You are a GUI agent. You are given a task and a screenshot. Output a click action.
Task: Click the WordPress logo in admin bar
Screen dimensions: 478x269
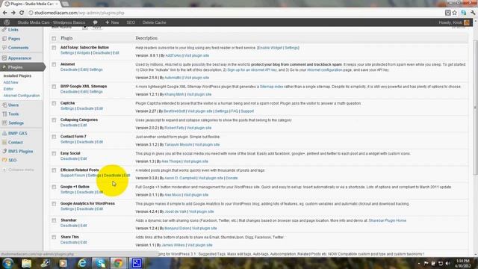[7, 22]
